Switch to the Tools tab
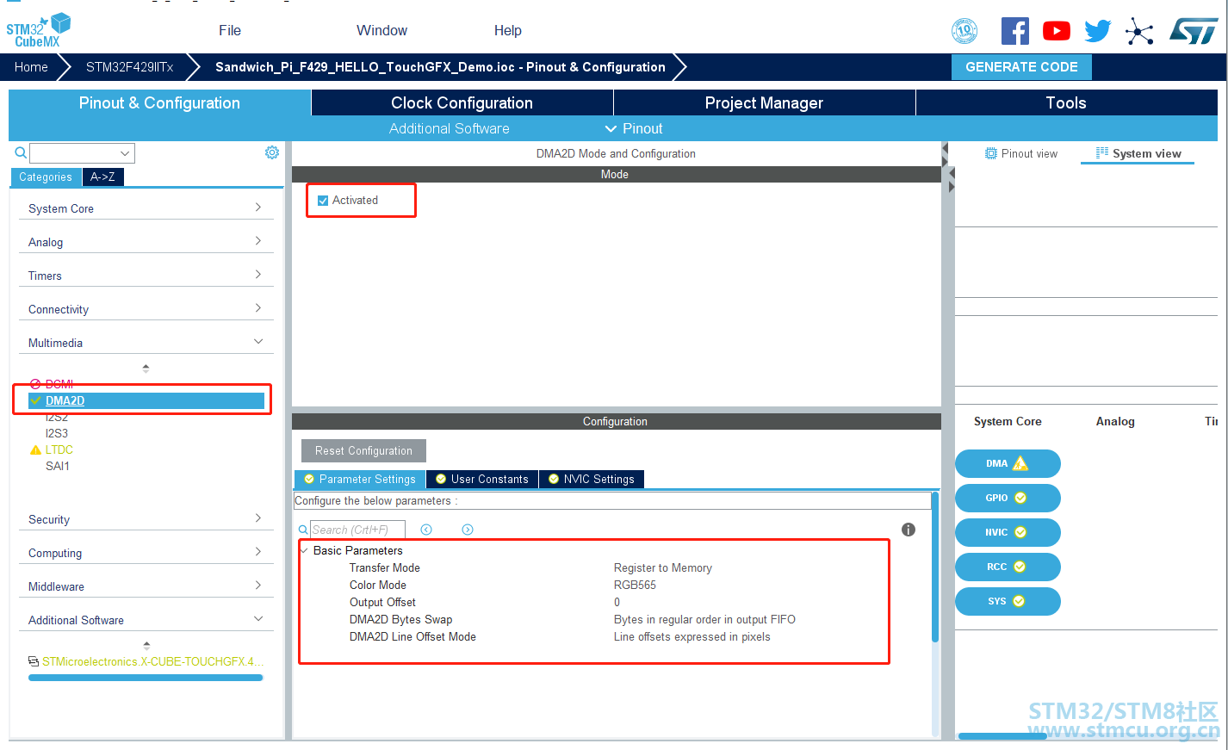Screen dimensions: 1228x750 click(1066, 102)
